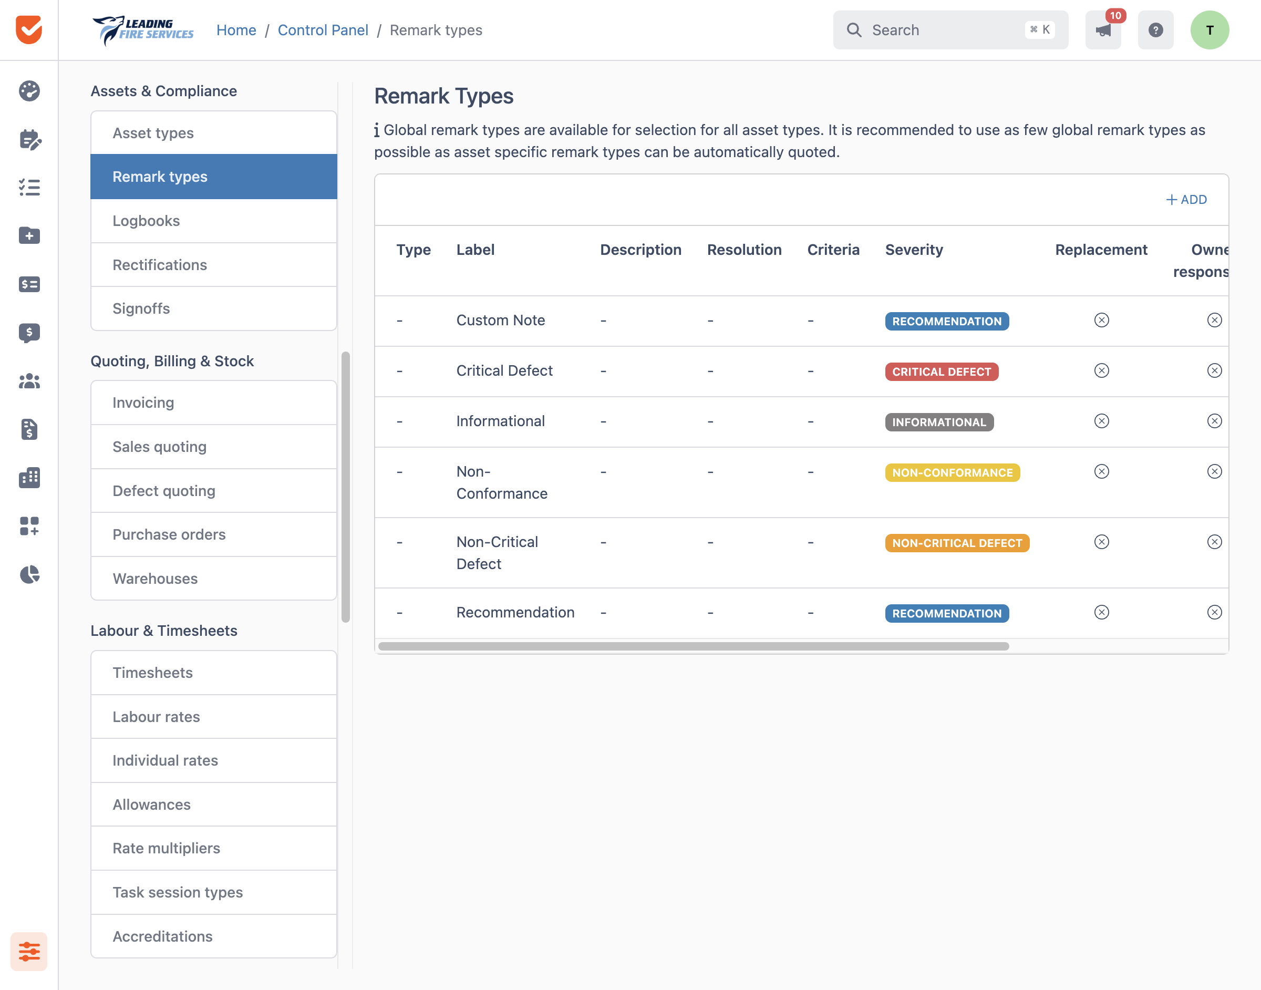Click the Label column header

(x=475, y=250)
